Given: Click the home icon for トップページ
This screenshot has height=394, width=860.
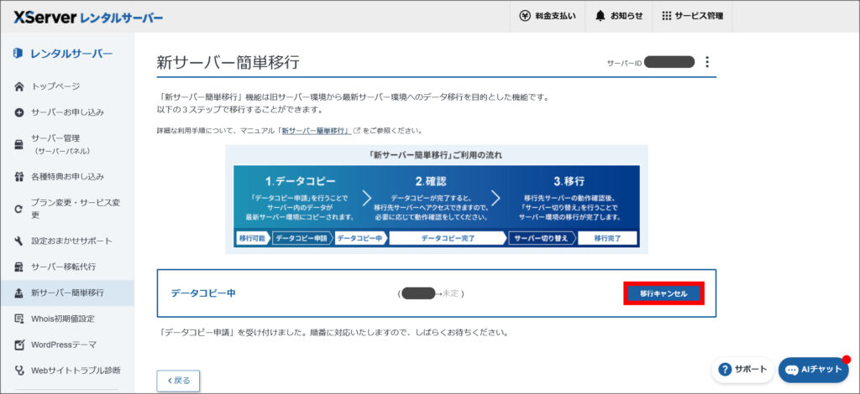Looking at the screenshot, I should (x=19, y=86).
